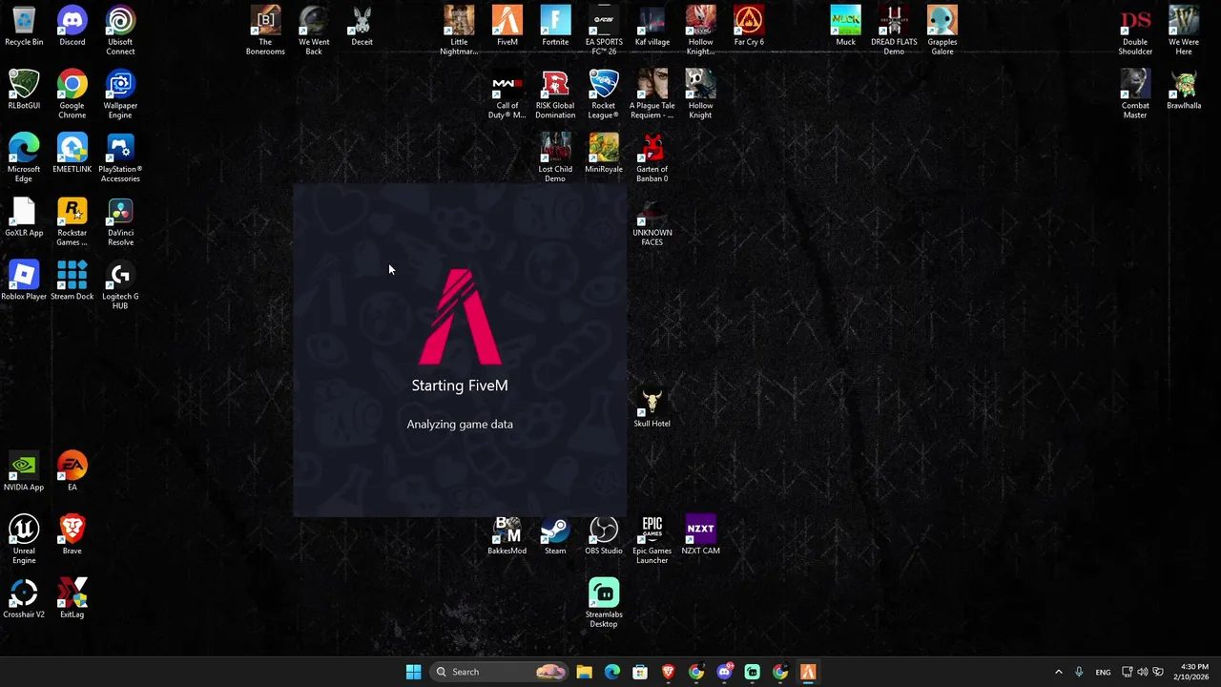Open the Deceit game shortcut
1221x687 pixels.
pyautogui.click(x=362, y=27)
